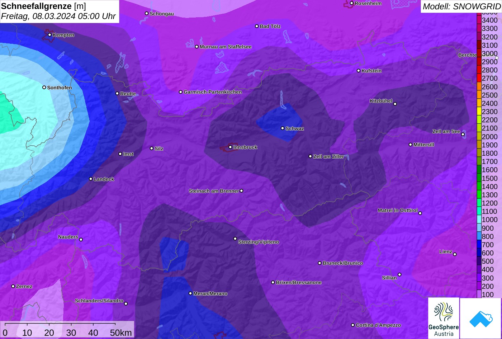This screenshot has width=502, height=339.
Task: Click the Rosenheim city marker dot
Action: [351, 3]
